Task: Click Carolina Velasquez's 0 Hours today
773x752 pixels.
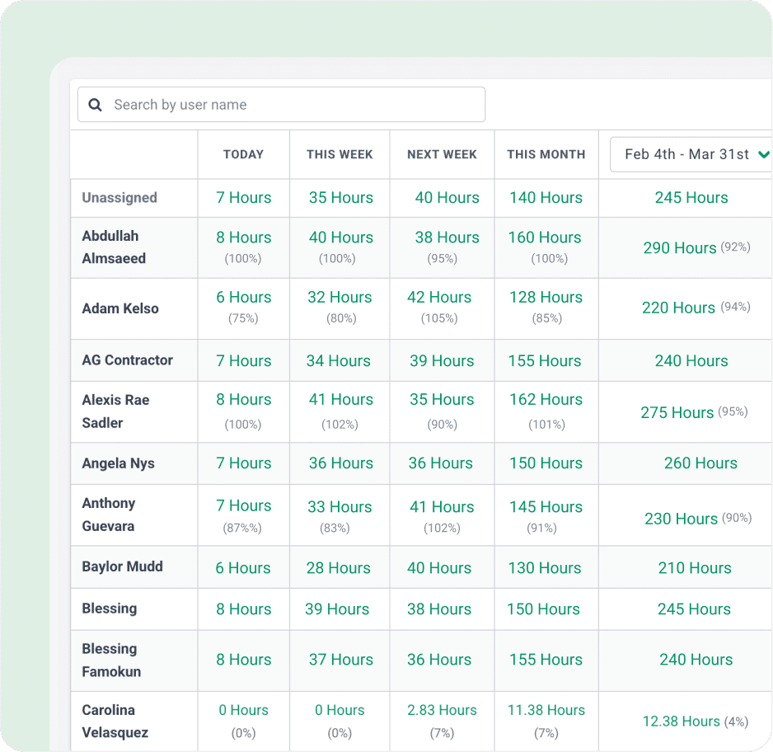Action: pos(243,710)
